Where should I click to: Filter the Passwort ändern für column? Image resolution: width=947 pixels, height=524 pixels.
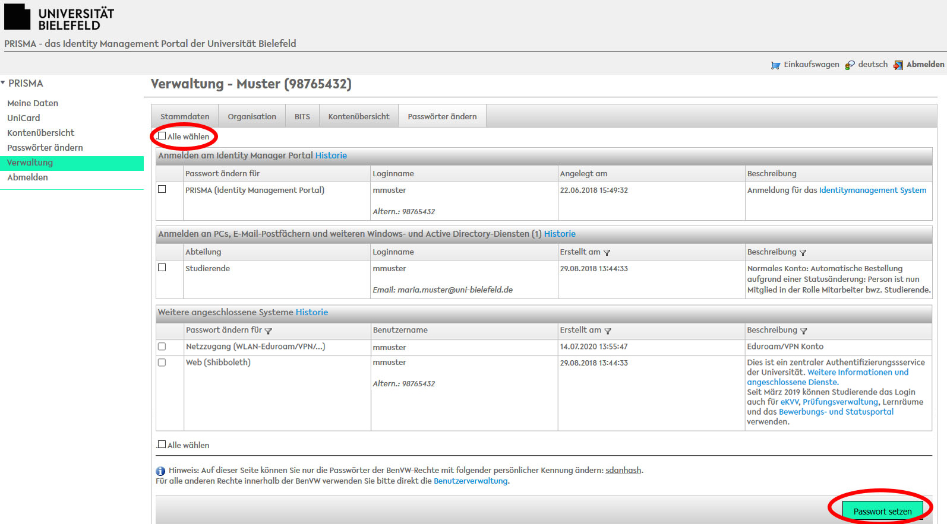(269, 331)
